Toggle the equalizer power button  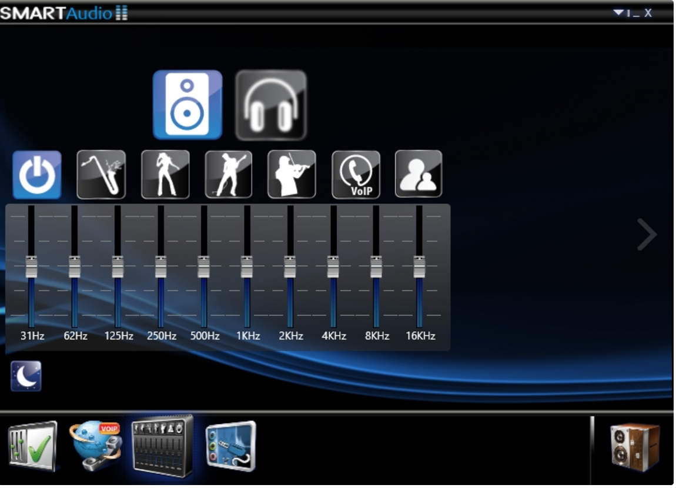pos(37,175)
